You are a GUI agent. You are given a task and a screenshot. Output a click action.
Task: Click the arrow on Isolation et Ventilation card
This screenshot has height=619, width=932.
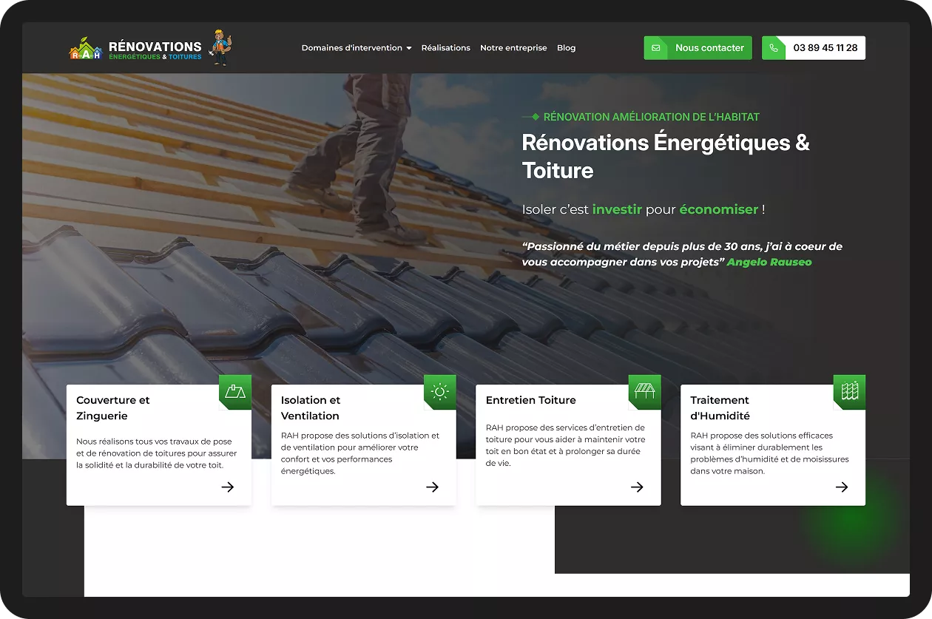click(433, 487)
